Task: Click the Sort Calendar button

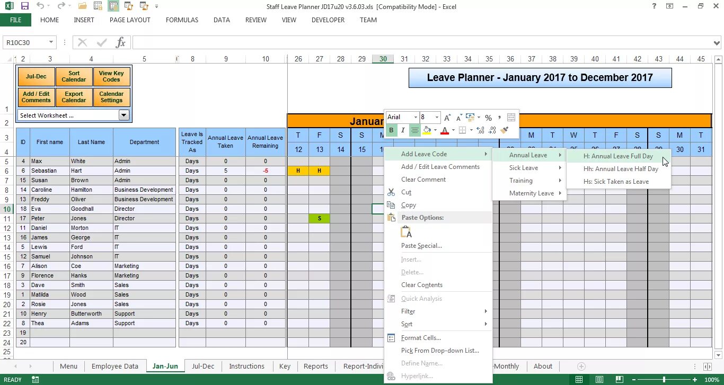Action: point(74,77)
